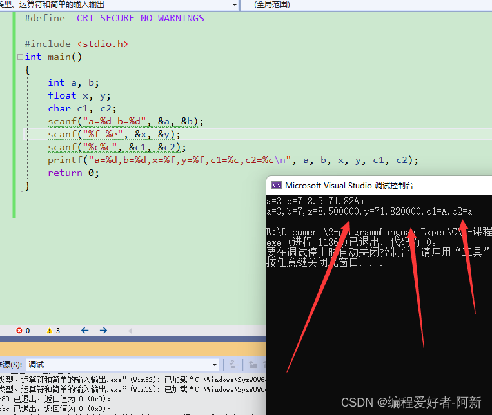Click the #define _CRT_SECURE_NO_WARNINGS line

[114, 18]
